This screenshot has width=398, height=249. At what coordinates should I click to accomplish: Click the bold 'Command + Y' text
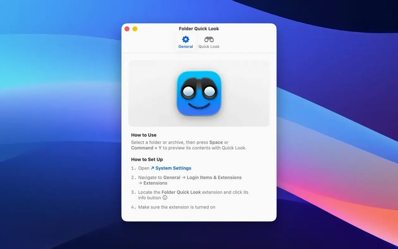pyautogui.click(x=146, y=148)
